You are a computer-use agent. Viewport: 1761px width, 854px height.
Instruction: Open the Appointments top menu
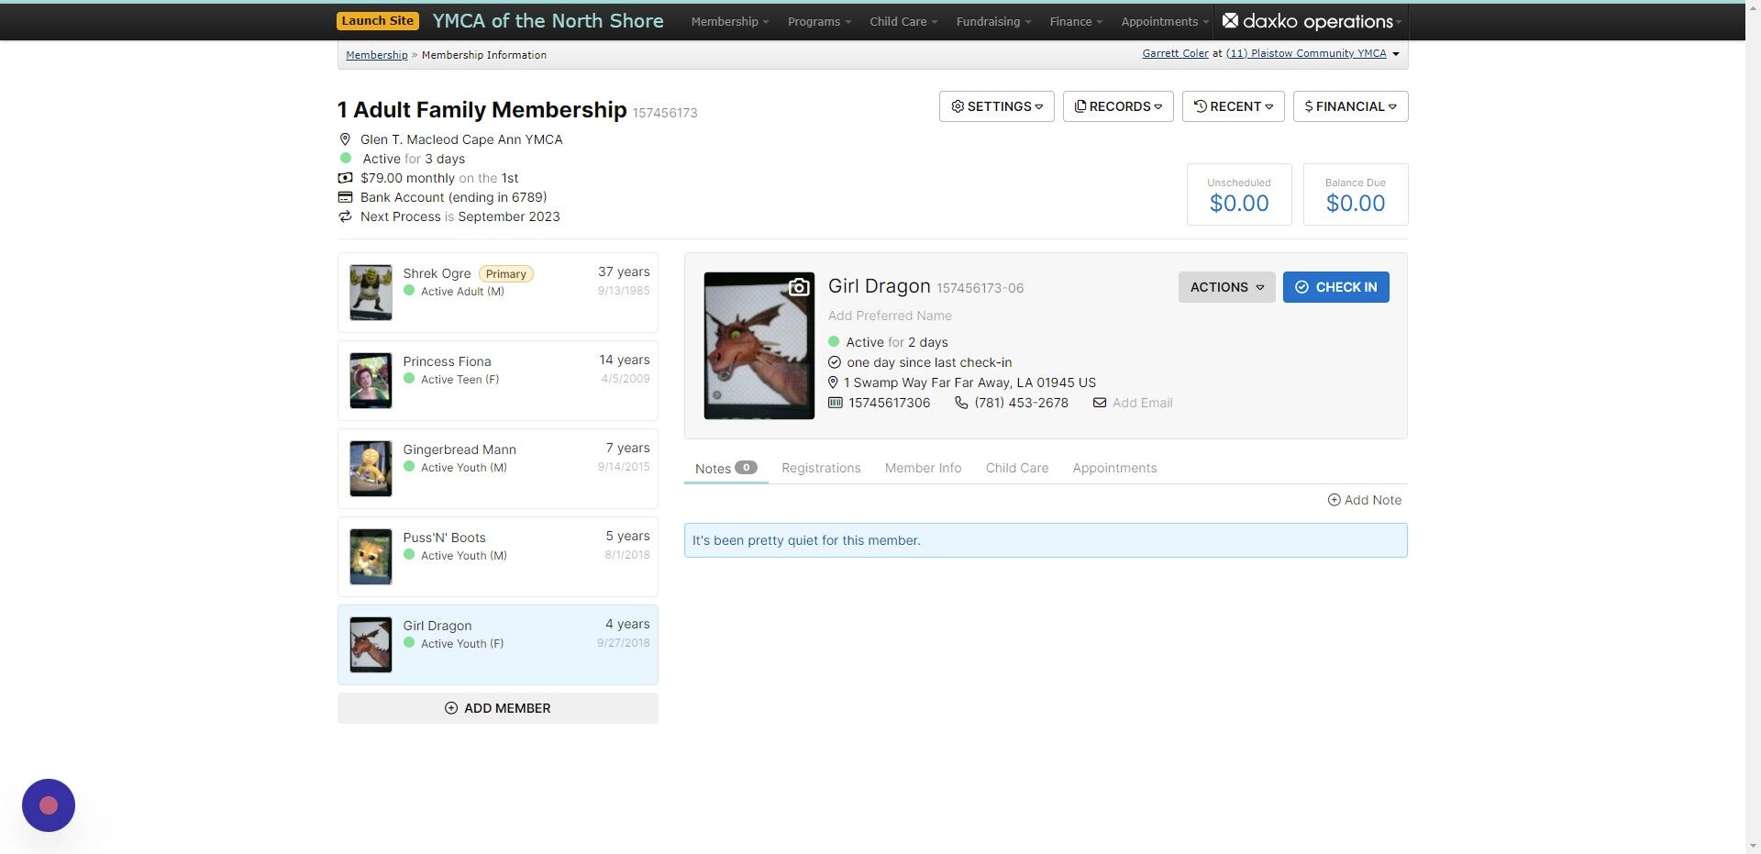tap(1164, 21)
